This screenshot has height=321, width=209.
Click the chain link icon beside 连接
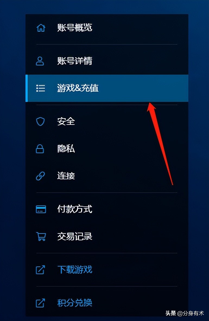pyautogui.click(x=40, y=176)
